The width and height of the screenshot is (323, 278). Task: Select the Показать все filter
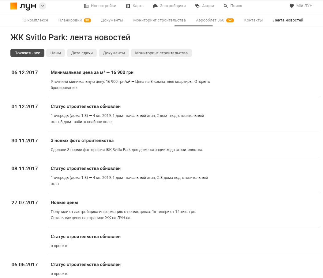tap(27, 53)
